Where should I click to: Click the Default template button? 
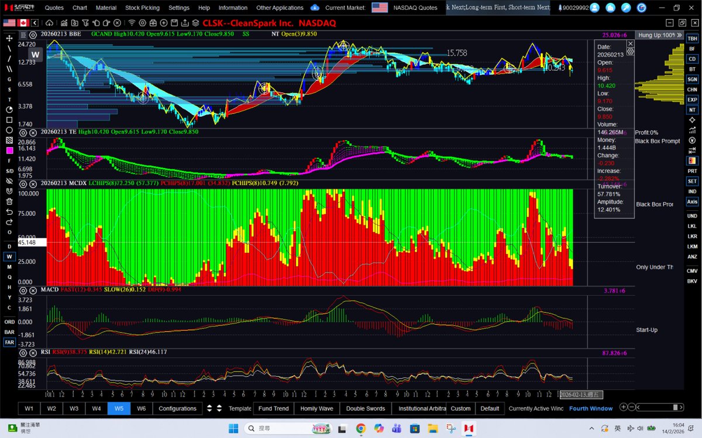[x=490, y=408]
